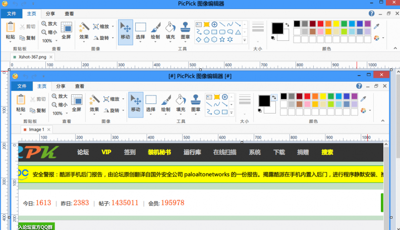This screenshot has height=230, width=400.
Task: Pick the triangle shape in the outer shapes gallery
Action: tap(238, 32)
